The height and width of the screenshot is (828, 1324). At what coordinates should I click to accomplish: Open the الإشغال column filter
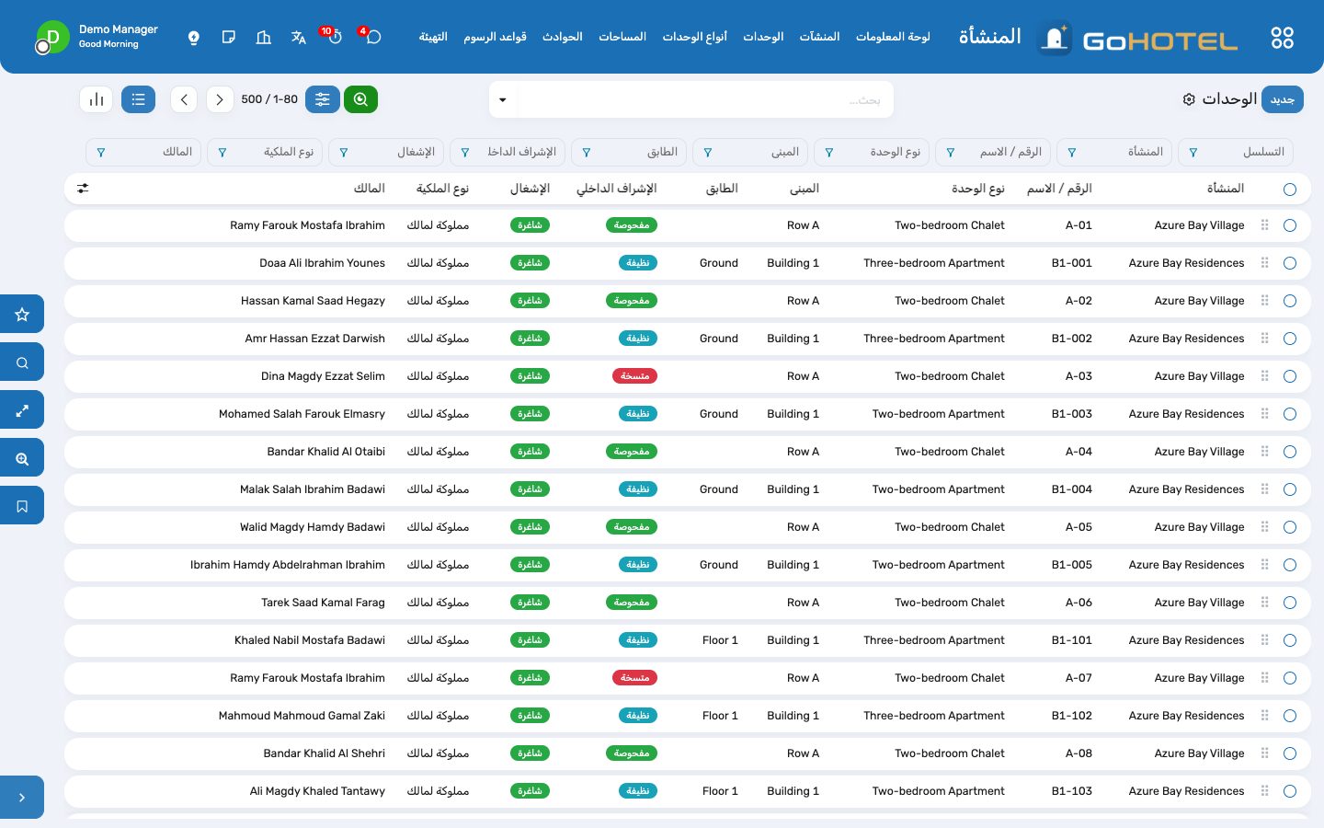pos(344,153)
